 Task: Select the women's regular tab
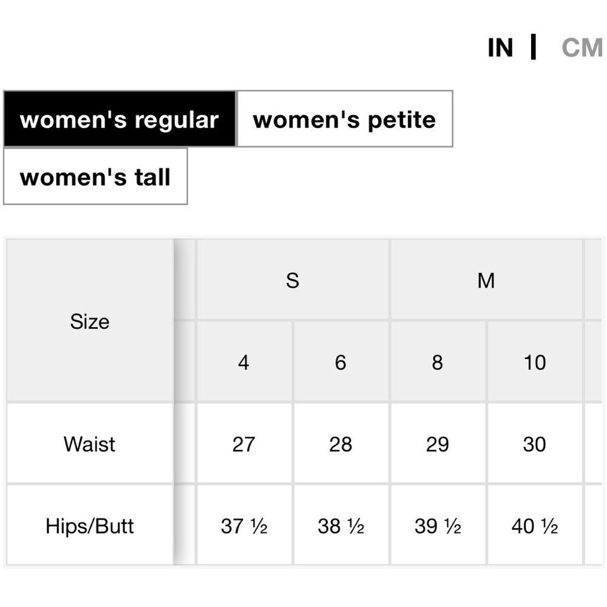(120, 119)
